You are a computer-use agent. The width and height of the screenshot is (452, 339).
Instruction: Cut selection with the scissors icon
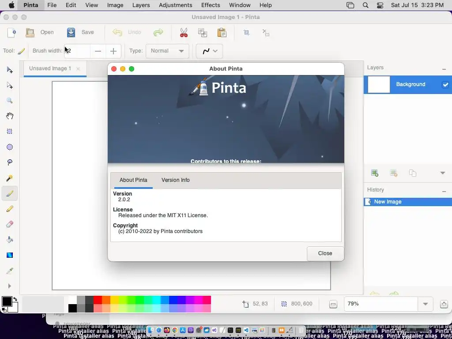click(184, 32)
